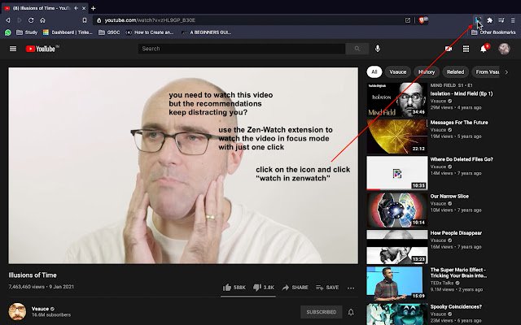Select the All filter chip
Viewport: 521px width, 325px height.
374,72
